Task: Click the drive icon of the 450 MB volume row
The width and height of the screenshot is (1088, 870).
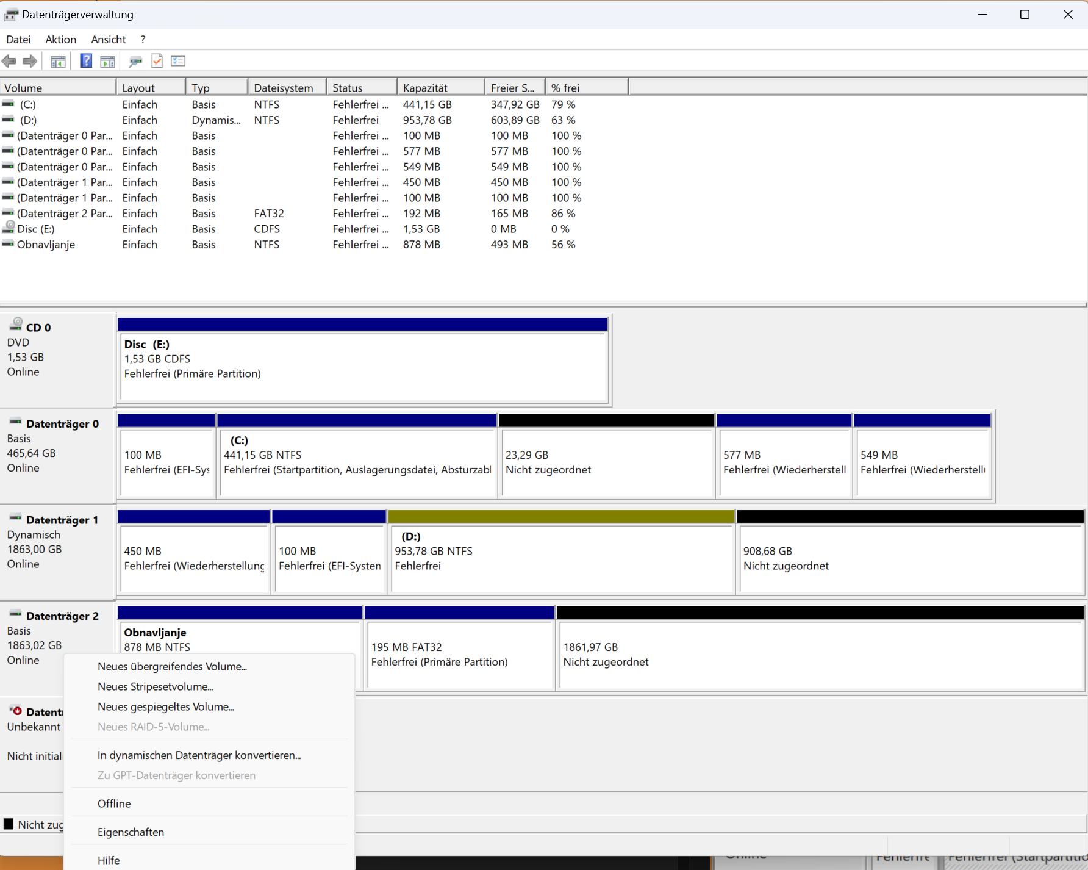Action: [x=9, y=182]
